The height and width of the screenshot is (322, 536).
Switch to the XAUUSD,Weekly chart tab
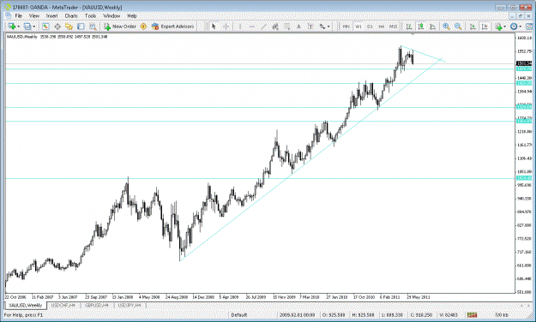pos(25,305)
